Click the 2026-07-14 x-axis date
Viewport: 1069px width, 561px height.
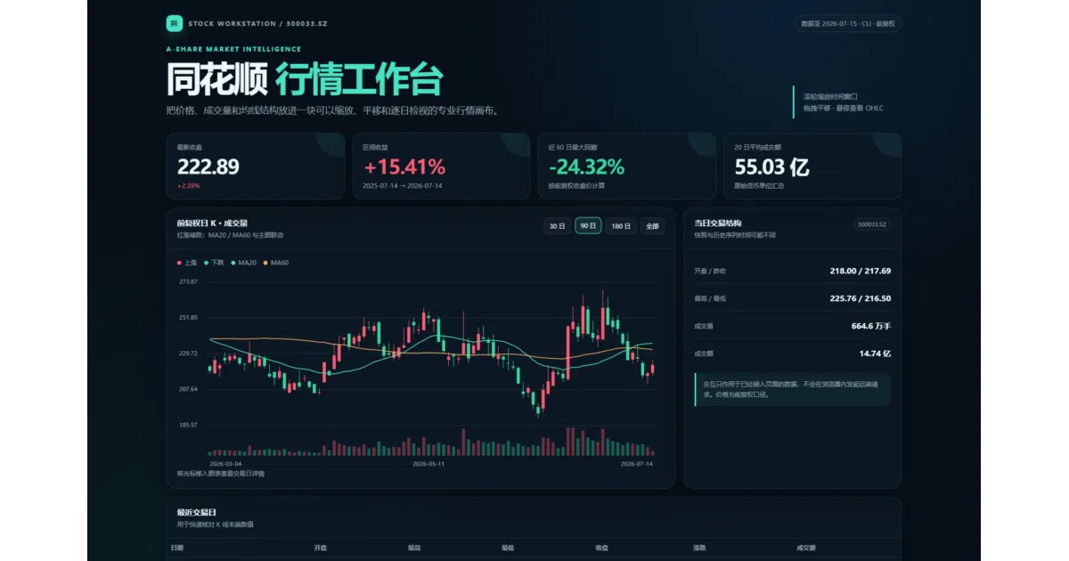(637, 464)
